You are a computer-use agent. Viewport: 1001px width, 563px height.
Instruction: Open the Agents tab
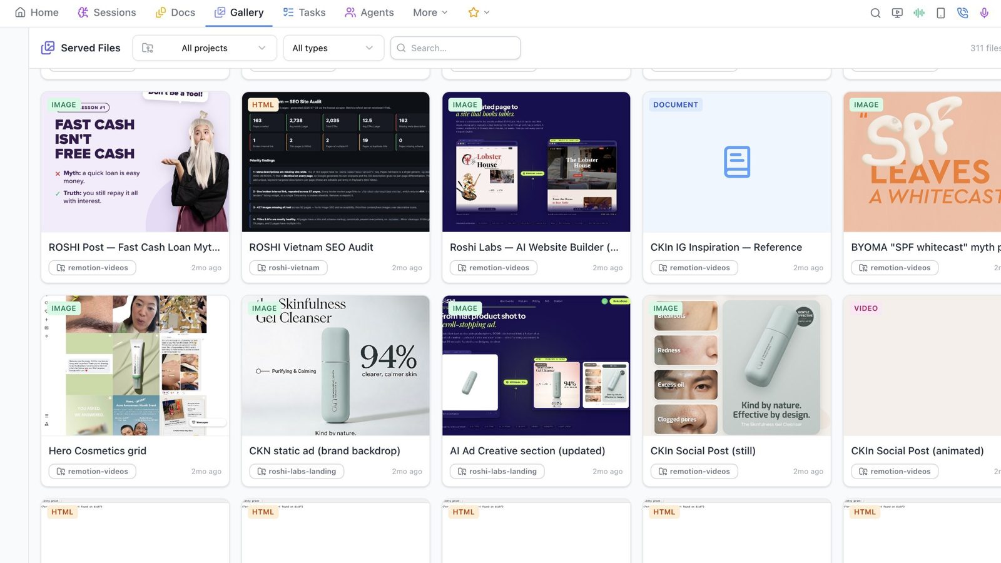369,13
